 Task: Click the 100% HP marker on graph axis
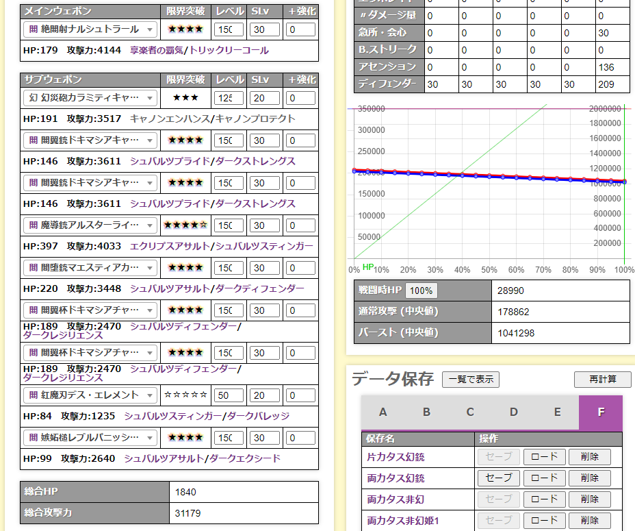[x=625, y=270]
